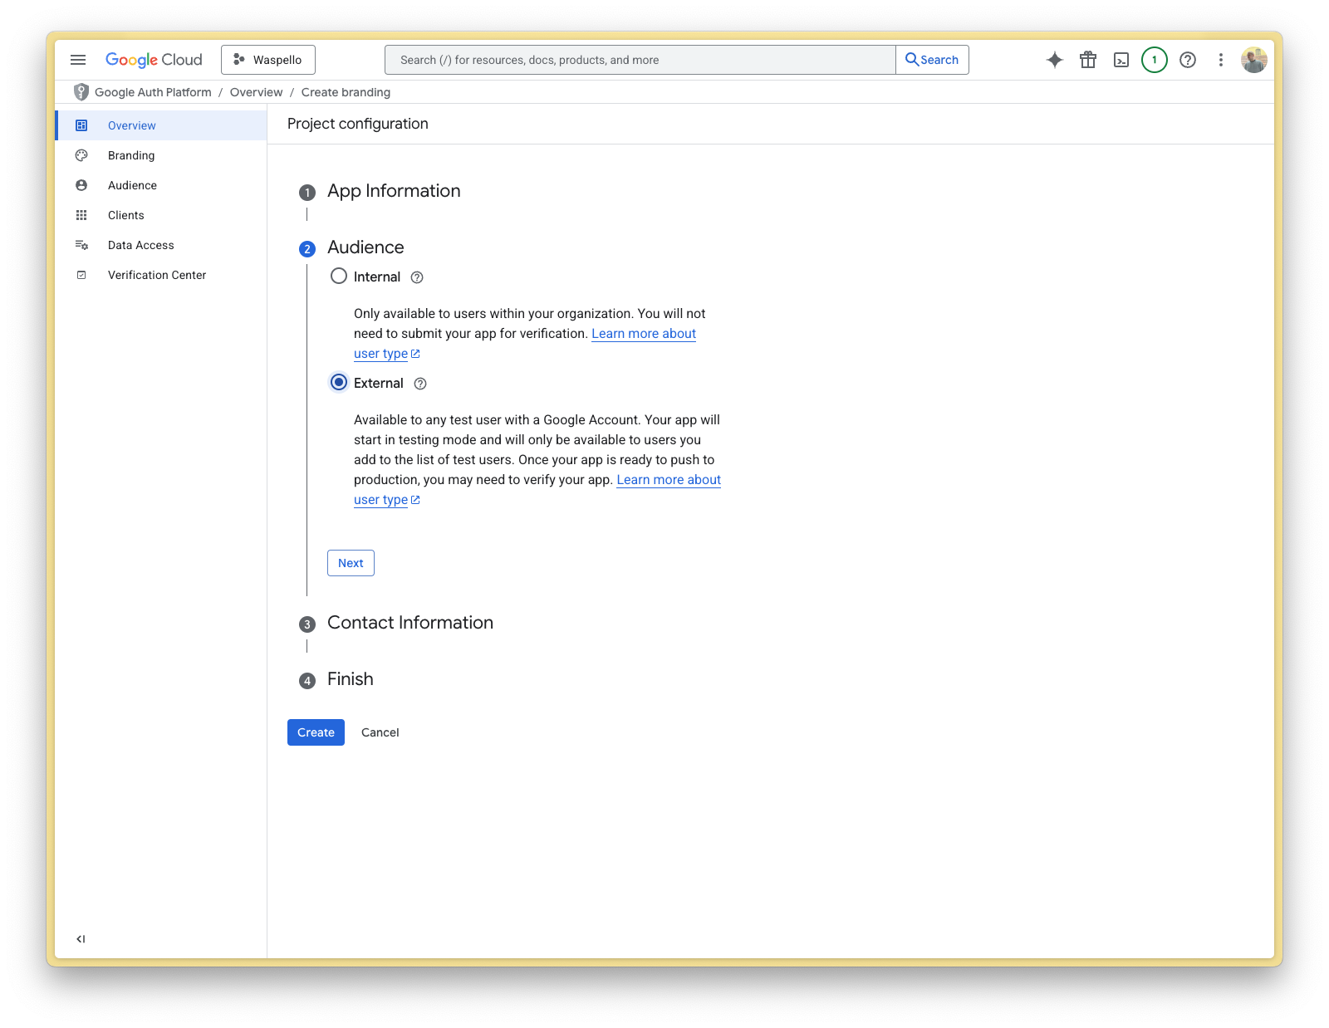
Task: Go to Overview in the breadcrumb
Action: (256, 92)
